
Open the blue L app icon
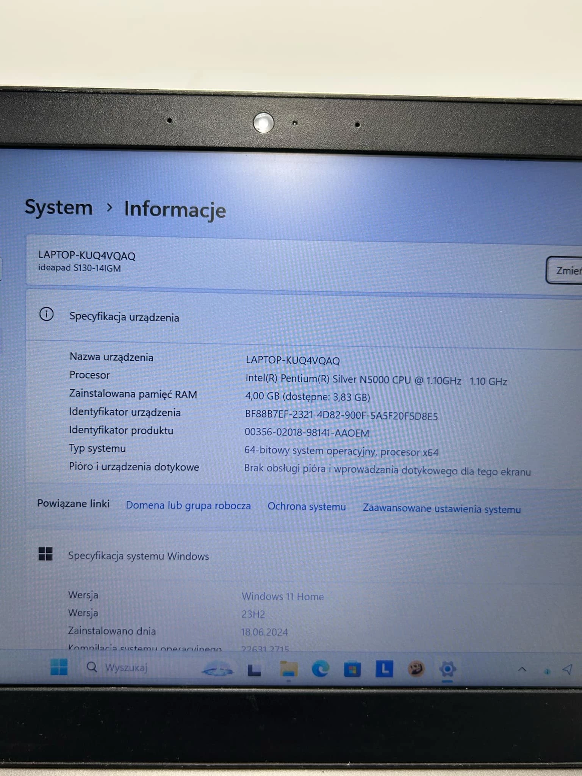tap(384, 669)
